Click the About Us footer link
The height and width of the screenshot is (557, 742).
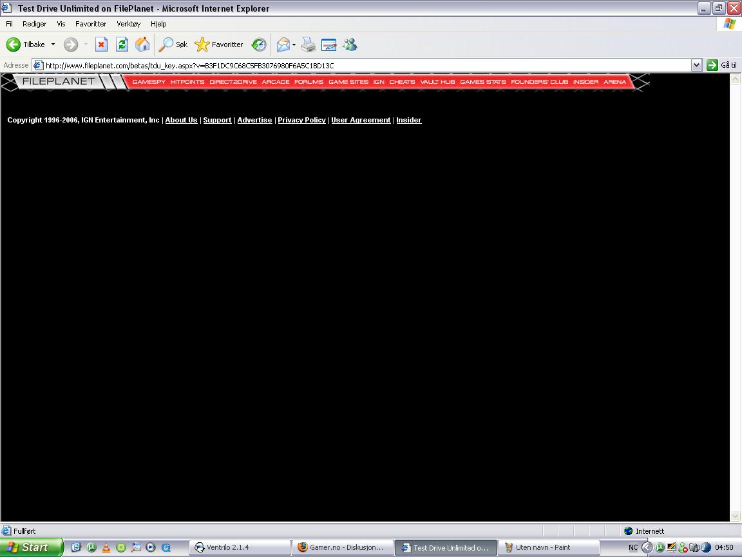coord(181,121)
